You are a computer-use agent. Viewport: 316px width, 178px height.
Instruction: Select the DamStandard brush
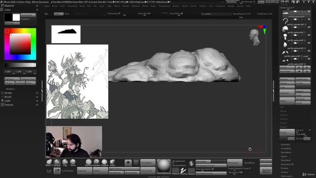point(88,162)
